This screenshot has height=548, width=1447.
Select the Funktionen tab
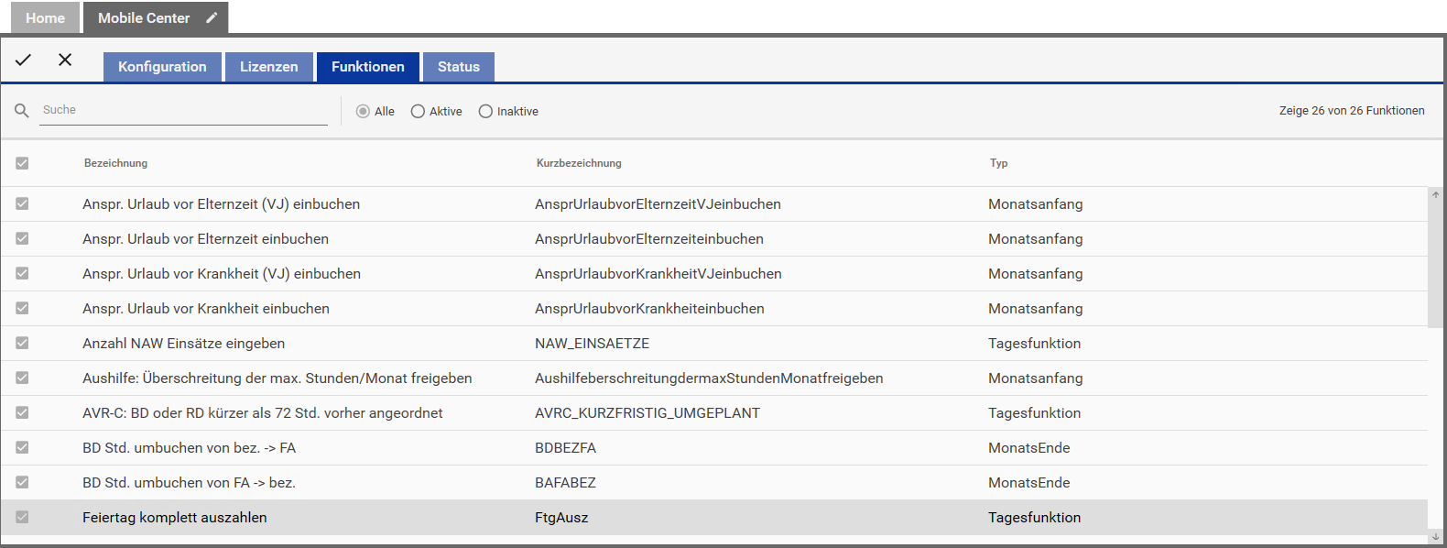[368, 67]
